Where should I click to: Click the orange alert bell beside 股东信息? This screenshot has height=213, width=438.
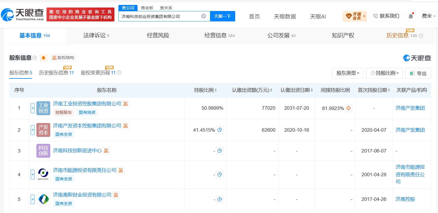pos(44,58)
